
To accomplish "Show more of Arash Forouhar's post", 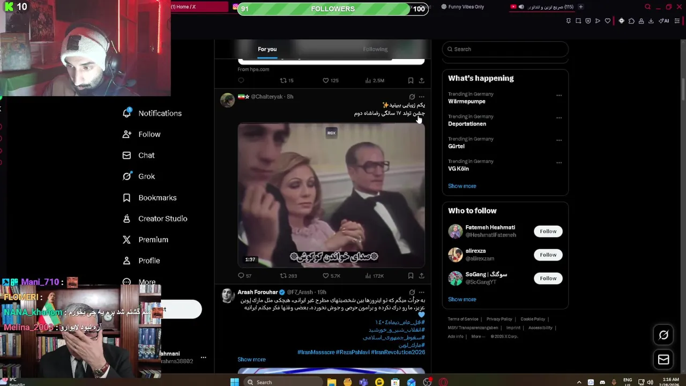I will (251, 360).
